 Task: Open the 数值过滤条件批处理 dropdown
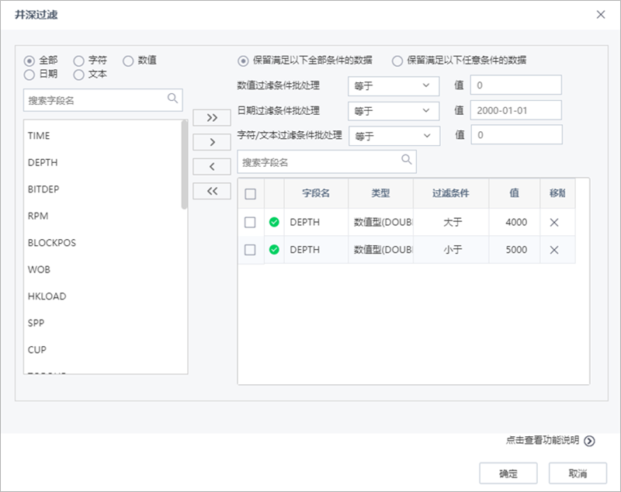tap(393, 85)
